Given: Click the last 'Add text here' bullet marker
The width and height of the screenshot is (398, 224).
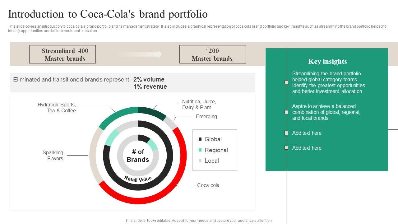Looking at the screenshot, I should (x=286, y=148).
